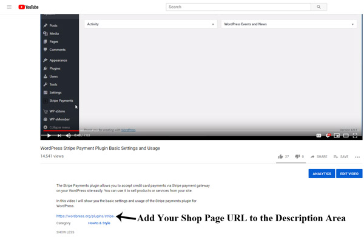
Task: Click the 14,541 views count
Action: coord(52,156)
